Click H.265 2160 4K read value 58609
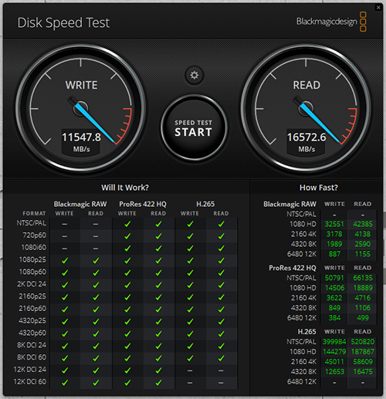This screenshot has width=386, height=399. tap(363, 362)
